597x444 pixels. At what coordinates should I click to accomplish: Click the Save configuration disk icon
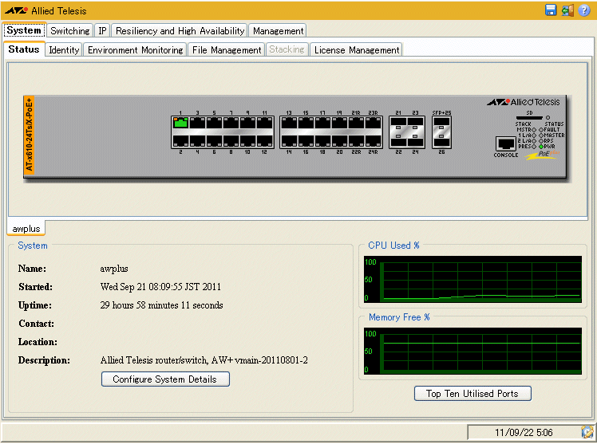pyautogui.click(x=550, y=10)
